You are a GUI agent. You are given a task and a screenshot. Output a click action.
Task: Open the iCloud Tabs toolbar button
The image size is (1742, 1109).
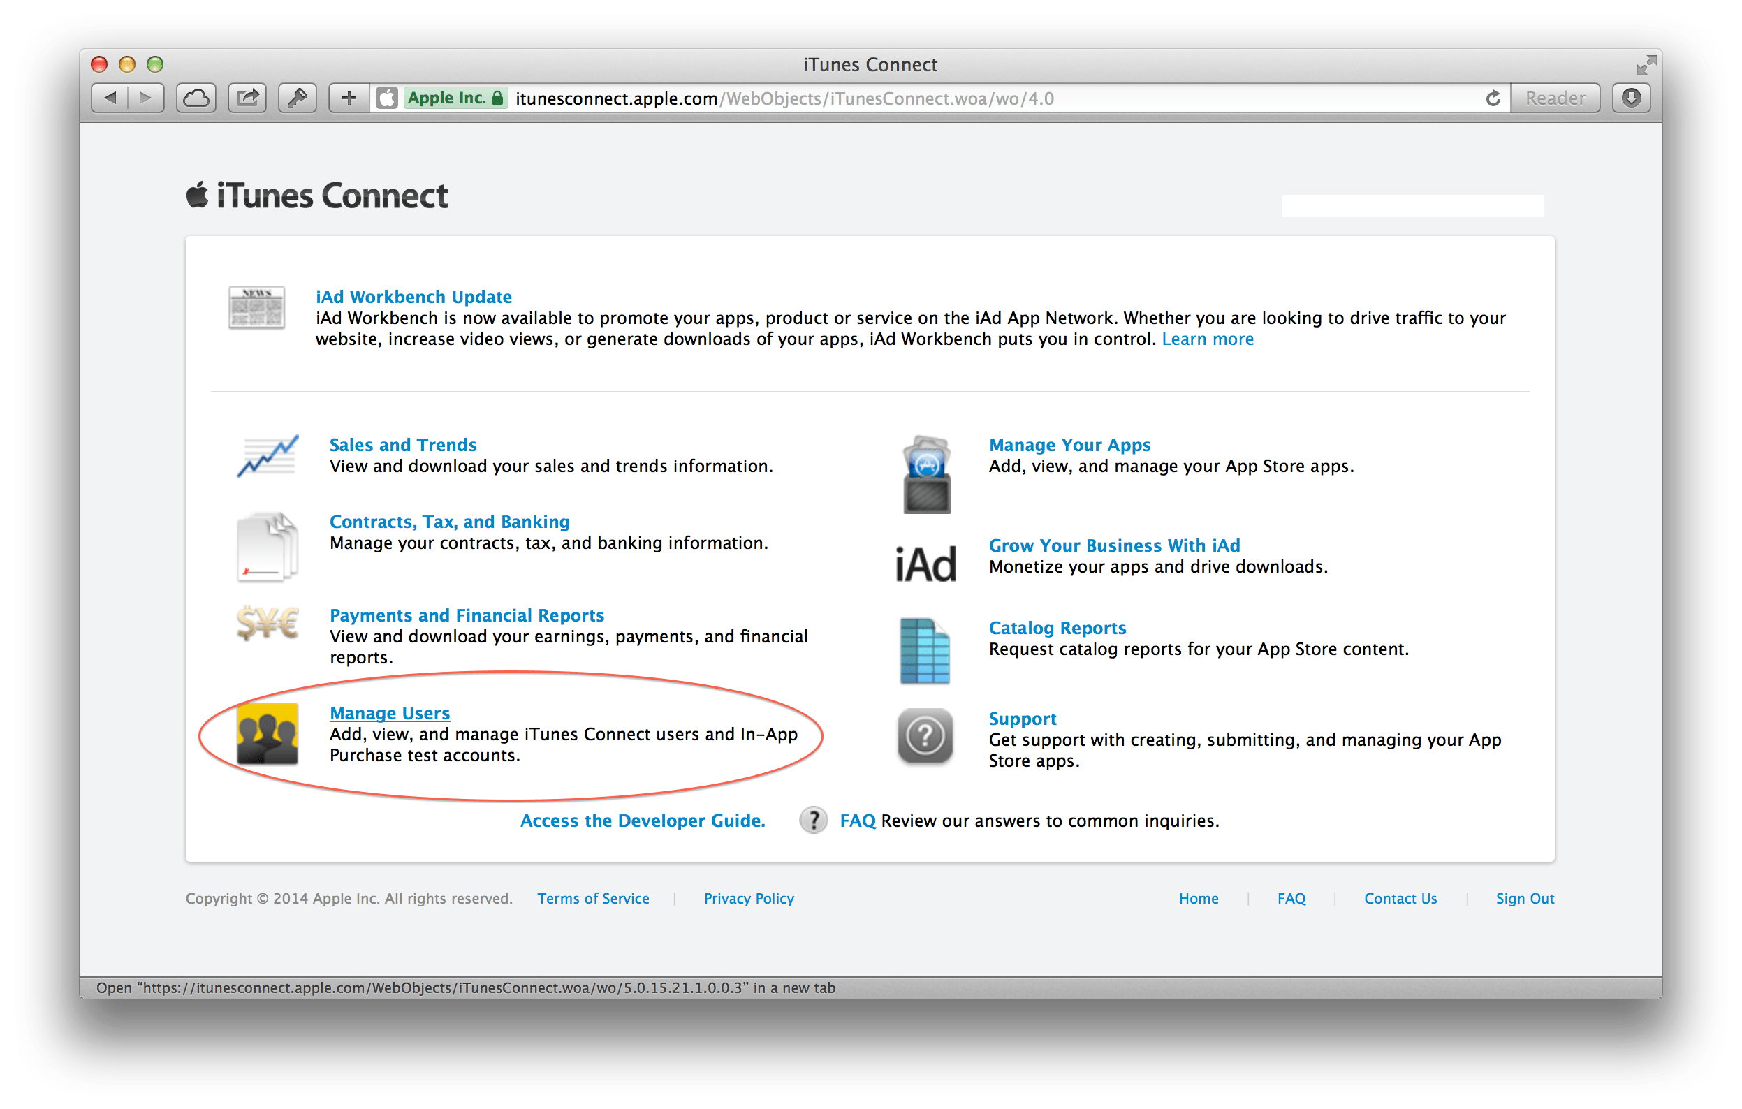(196, 98)
